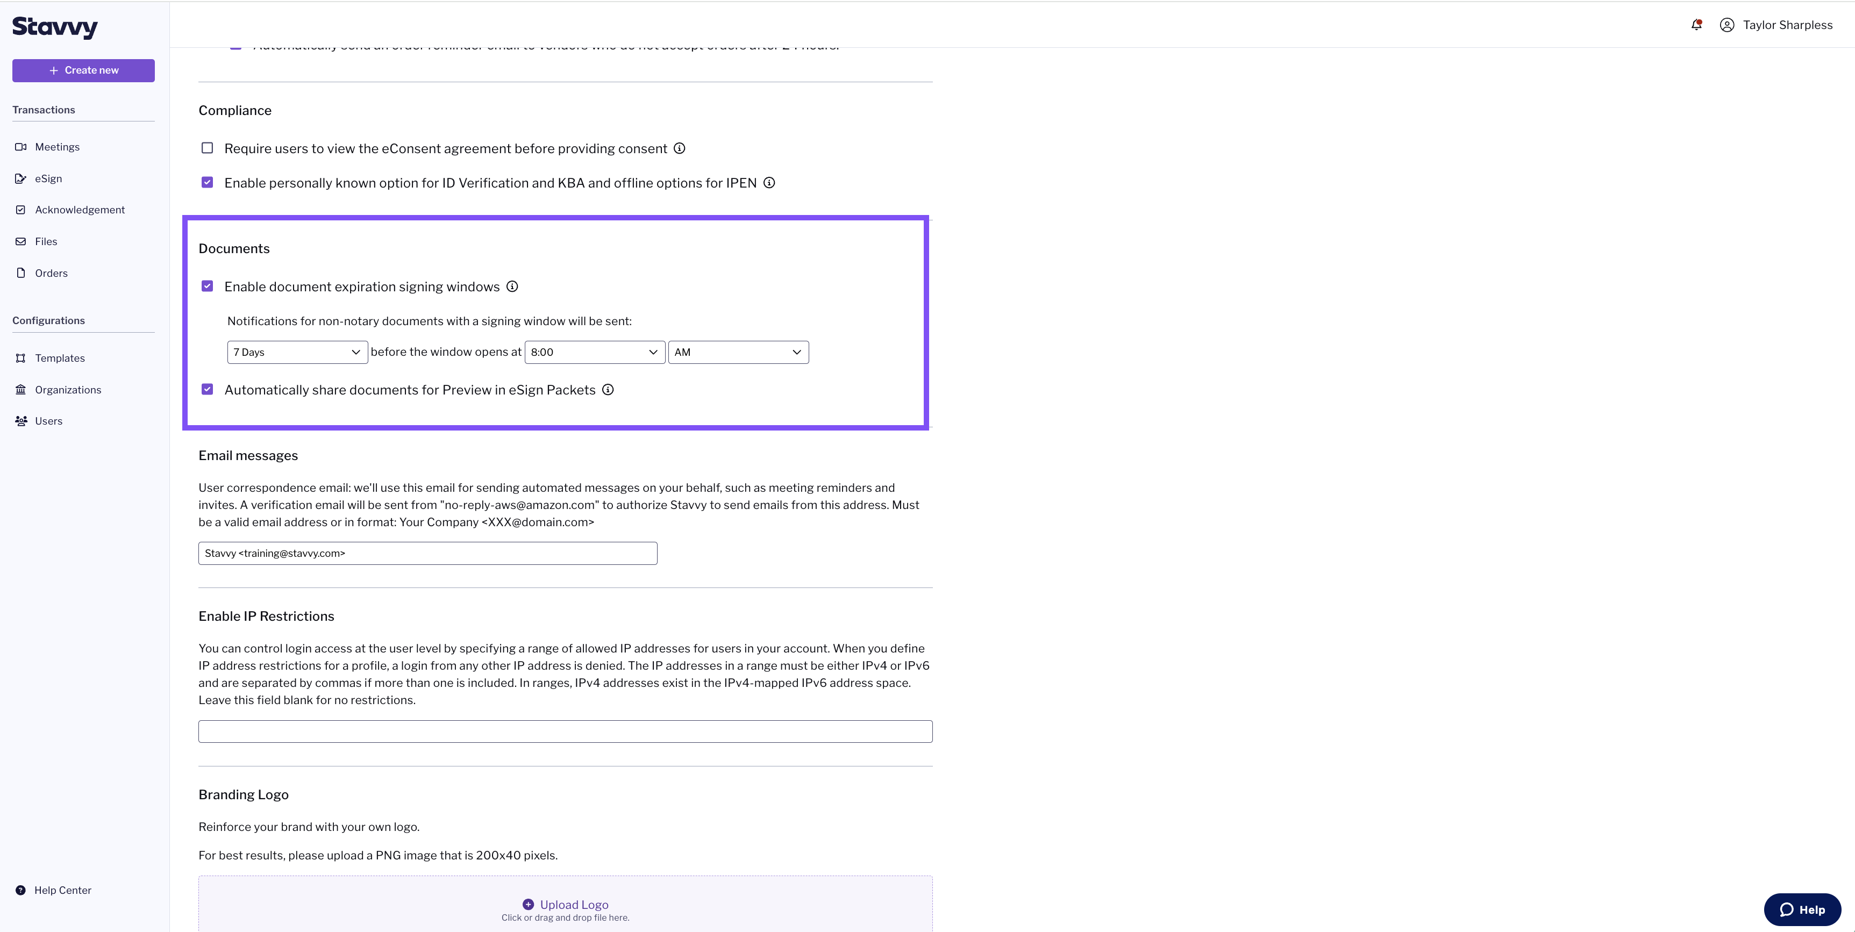Select the Templates configuration icon

[21, 357]
